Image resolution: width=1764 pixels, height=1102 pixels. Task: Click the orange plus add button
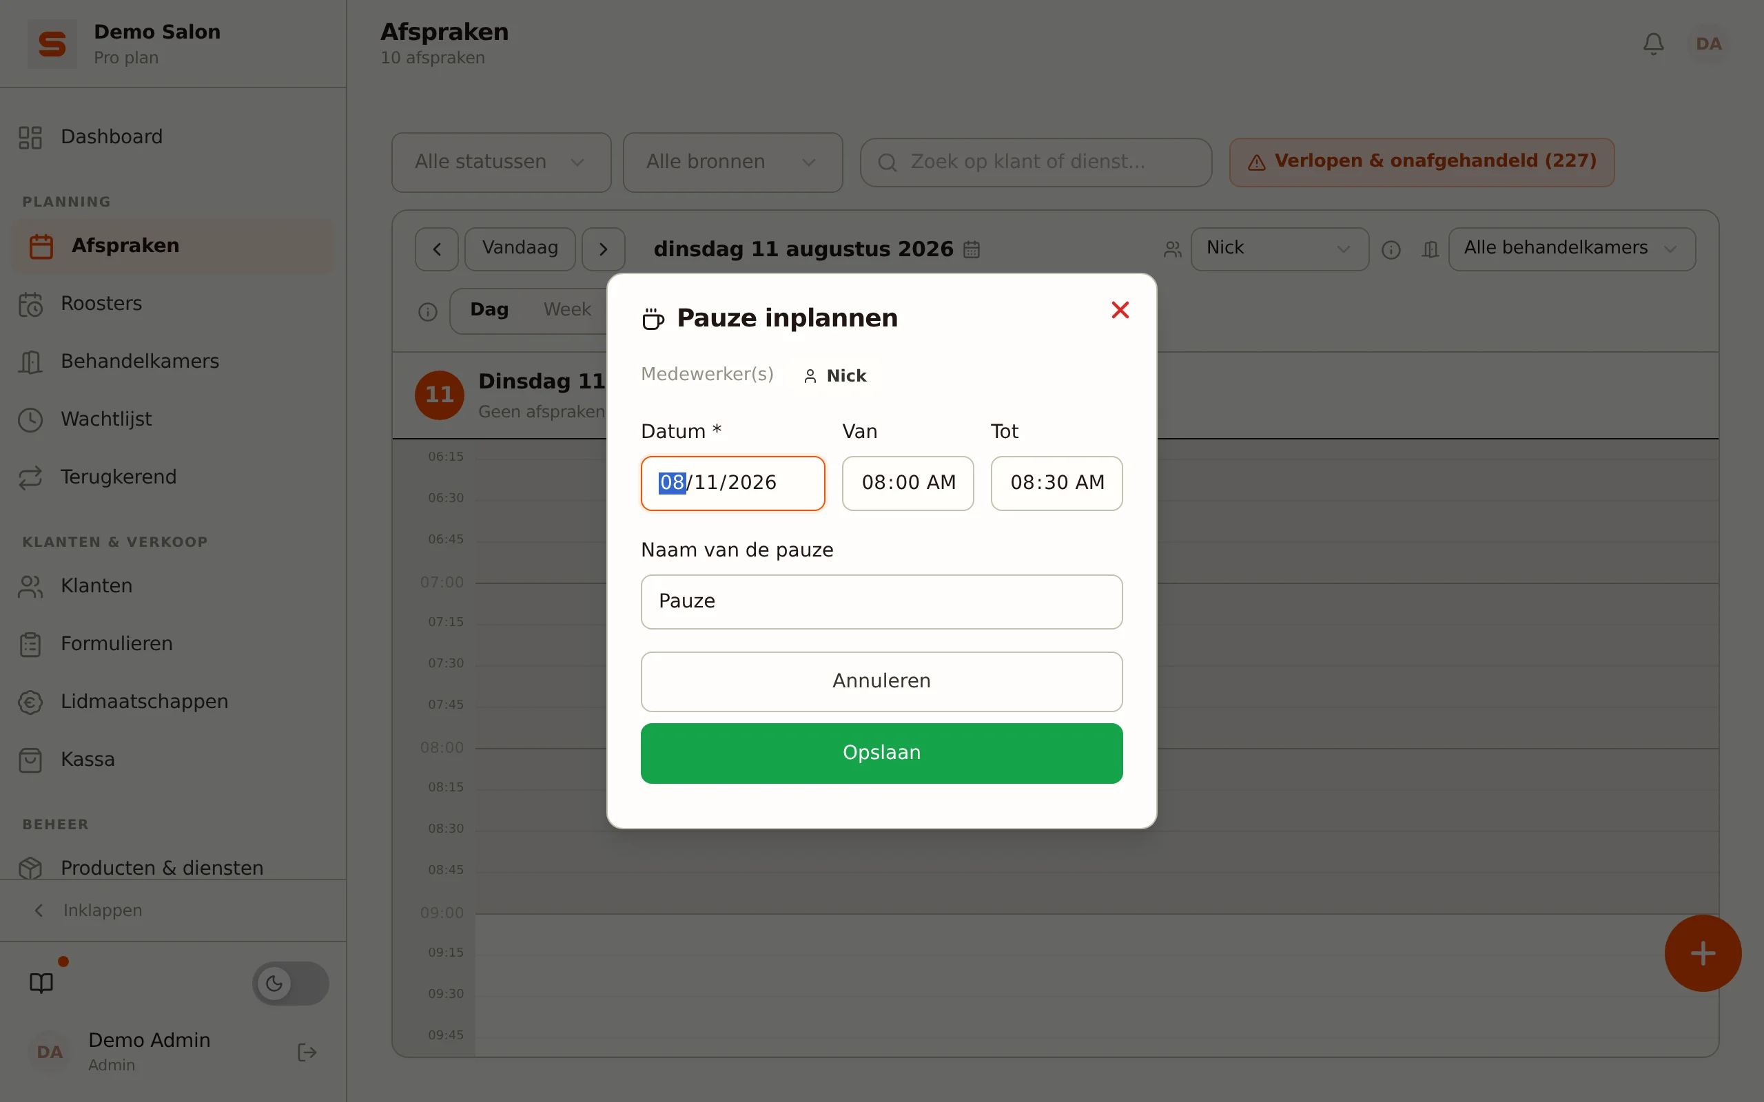[1703, 953]
